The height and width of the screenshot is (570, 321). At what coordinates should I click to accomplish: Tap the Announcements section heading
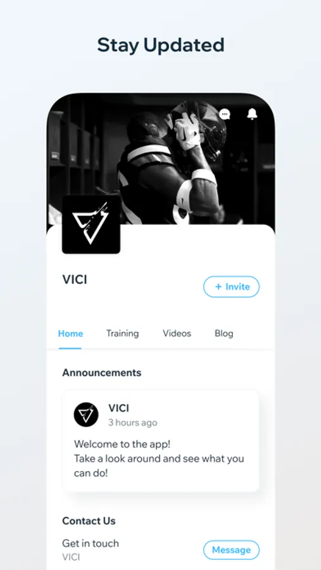(102, 372)
